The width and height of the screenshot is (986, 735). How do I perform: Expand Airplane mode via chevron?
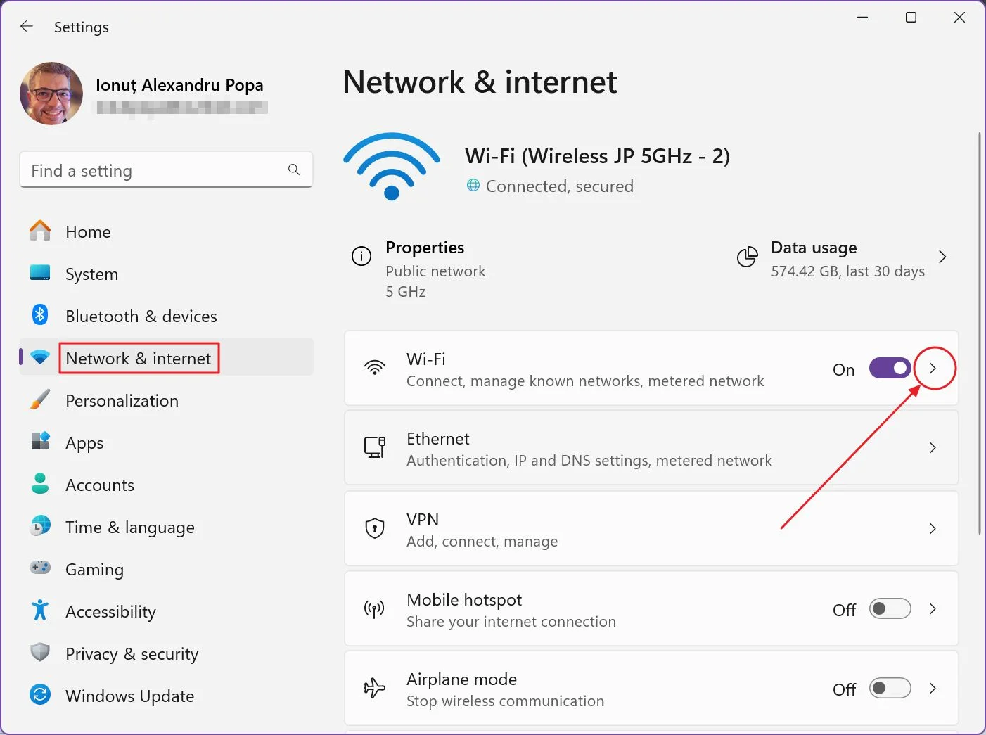coord(933,688)
